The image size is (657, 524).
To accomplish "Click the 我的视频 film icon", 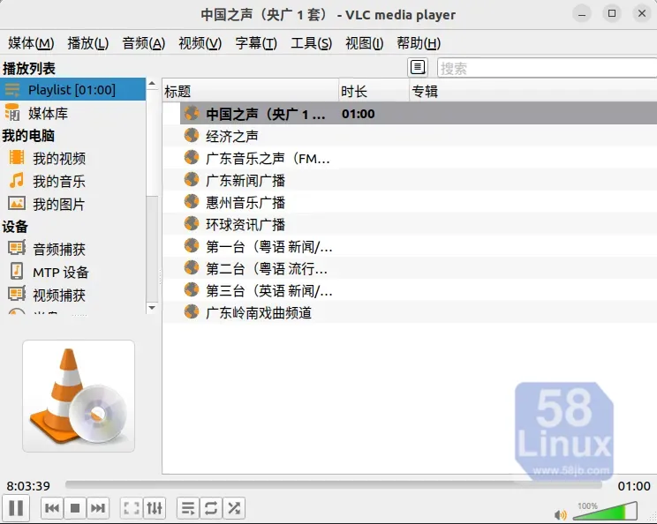I will coord(17,157).
